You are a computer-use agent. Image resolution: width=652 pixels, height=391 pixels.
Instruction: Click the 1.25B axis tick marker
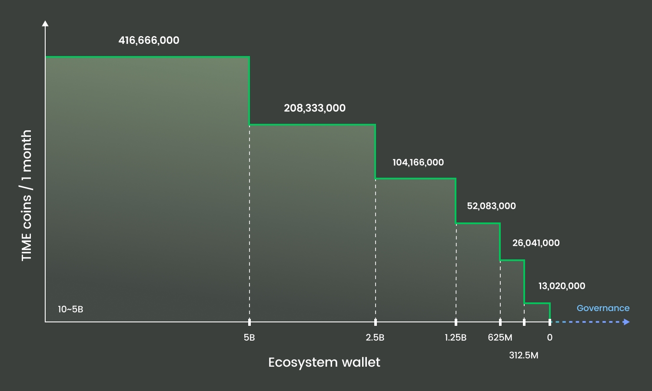point(456,322)
